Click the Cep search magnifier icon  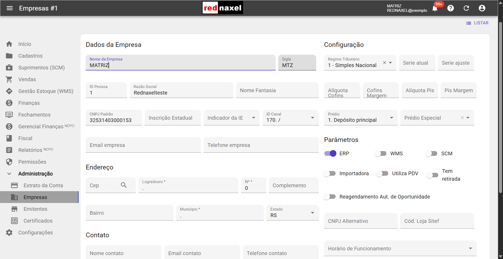tap(124, 185)
